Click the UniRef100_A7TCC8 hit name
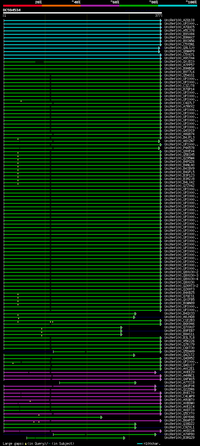This screenshot has width=200, height=446. (x=179, y=382)
